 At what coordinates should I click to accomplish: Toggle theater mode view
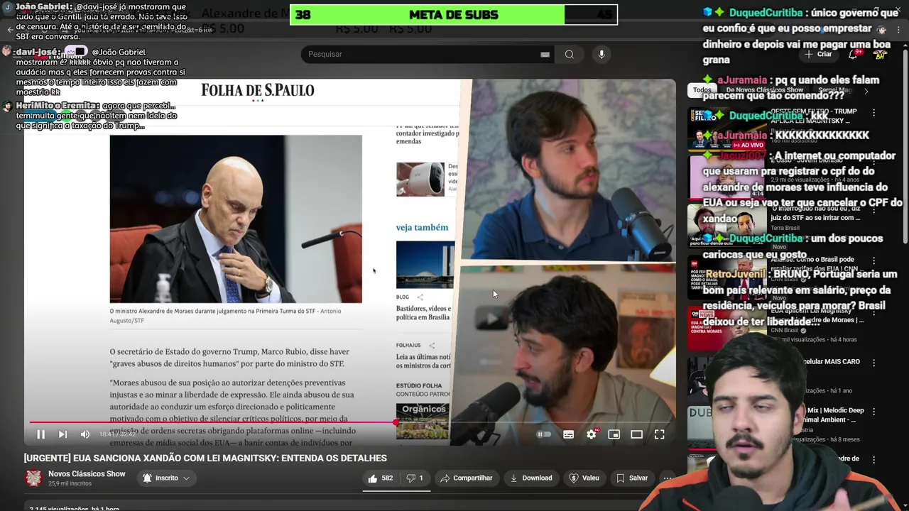[x=637, y=434]
